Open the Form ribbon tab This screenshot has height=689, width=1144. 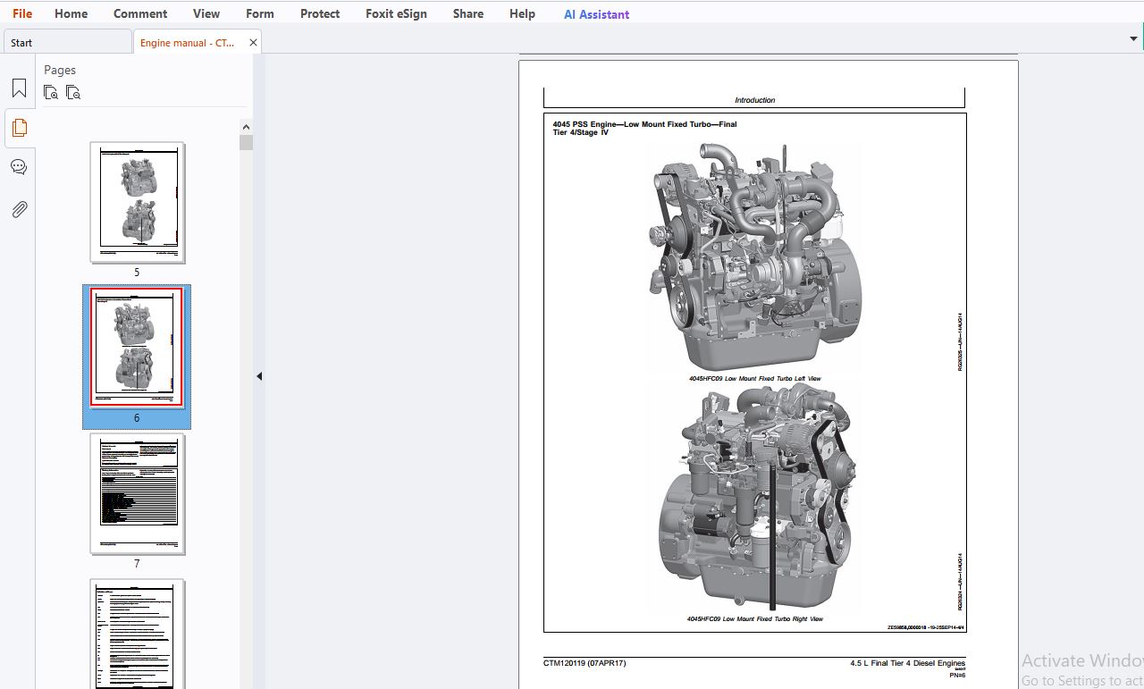coord(260,13)
